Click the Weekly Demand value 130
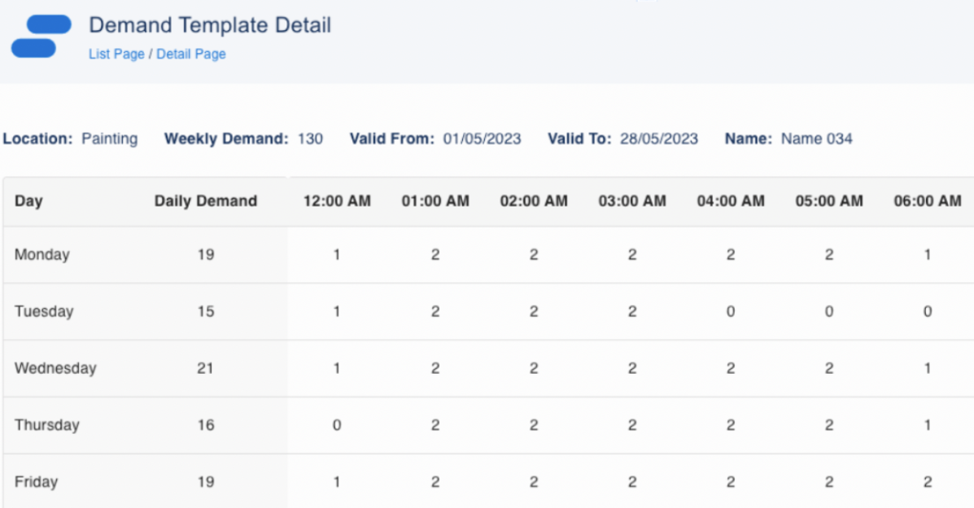Screen dimensions: 974x508 pos(310,139)
